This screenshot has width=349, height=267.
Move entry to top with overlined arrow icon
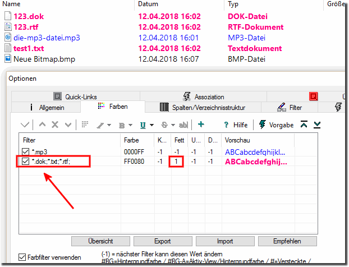pos(304,124)
